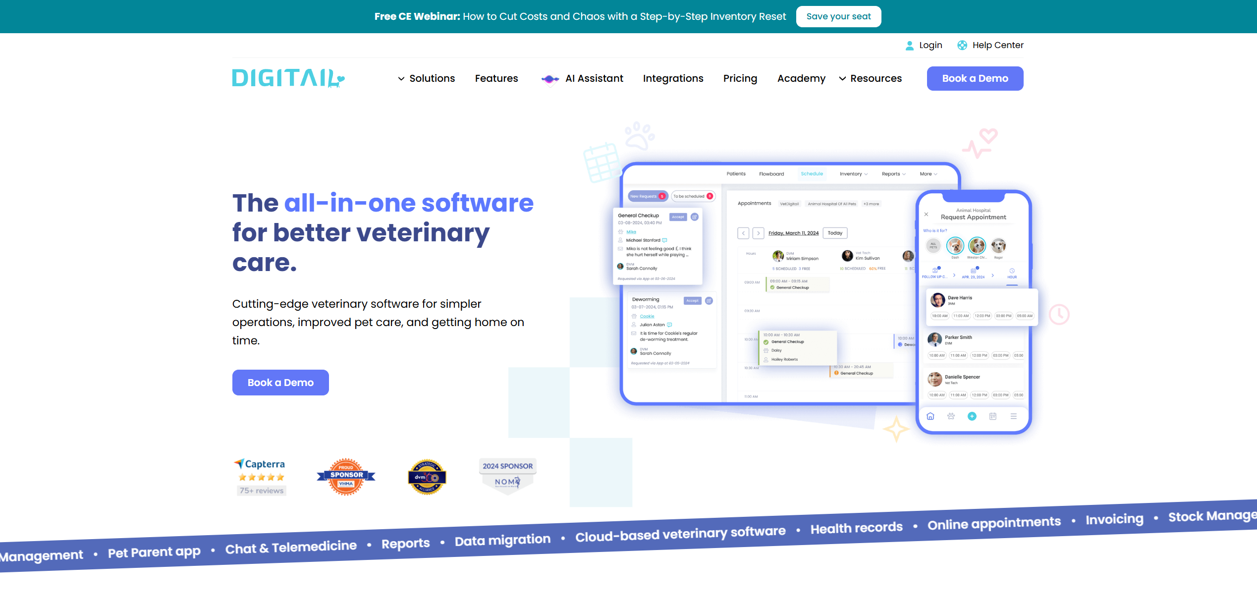Click the Help Center link text

pyautogui.click(x=997, y=45)
